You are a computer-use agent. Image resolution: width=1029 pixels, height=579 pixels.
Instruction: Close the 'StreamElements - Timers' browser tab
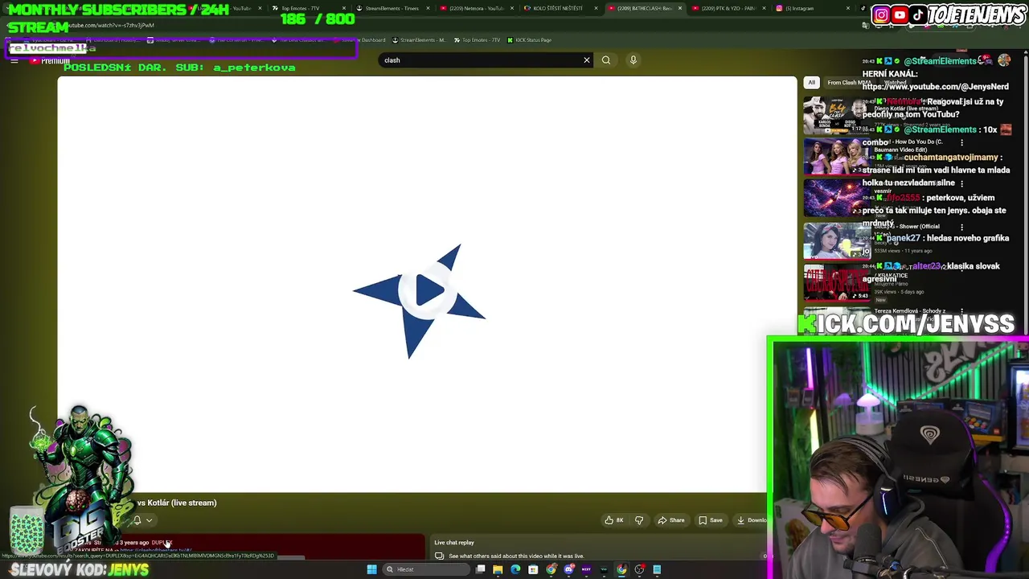[x=428, y=8]
